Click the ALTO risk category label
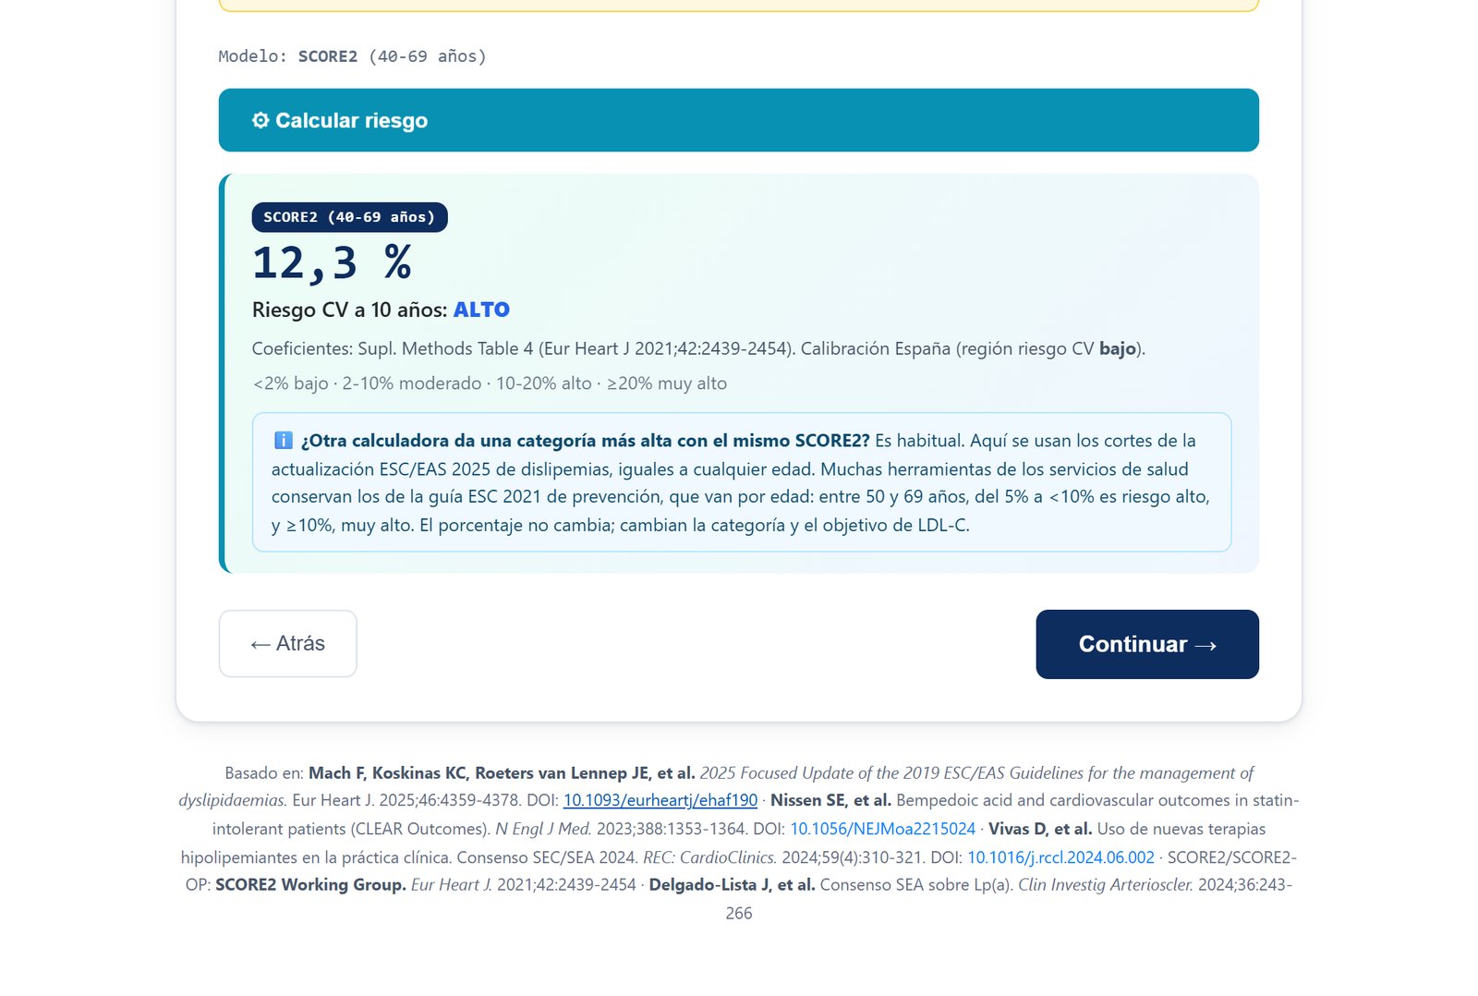This screenshot has height=996, width=1478. [481, 310]
